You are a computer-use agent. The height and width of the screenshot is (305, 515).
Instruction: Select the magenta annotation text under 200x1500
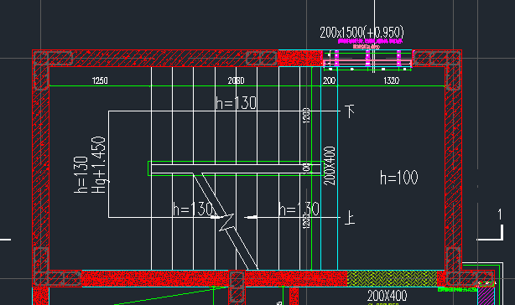pos(370,41)
